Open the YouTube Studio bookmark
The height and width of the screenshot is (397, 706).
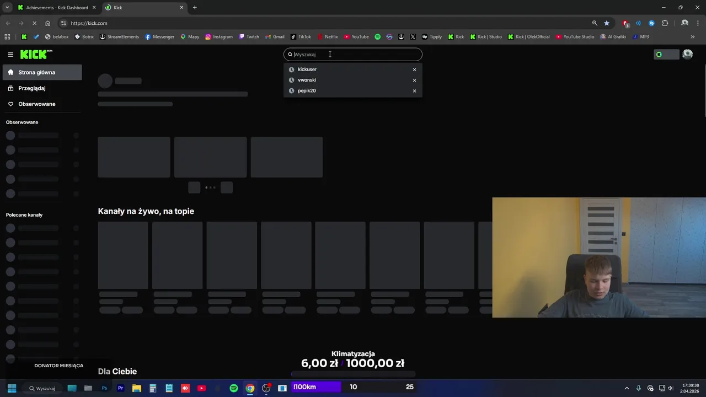point(575,37)
